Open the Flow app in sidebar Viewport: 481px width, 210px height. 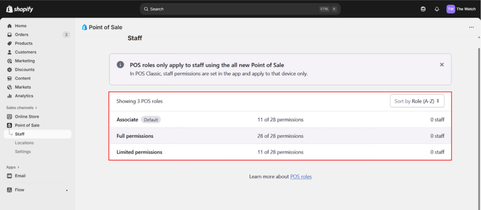click(x=19, y=190)
